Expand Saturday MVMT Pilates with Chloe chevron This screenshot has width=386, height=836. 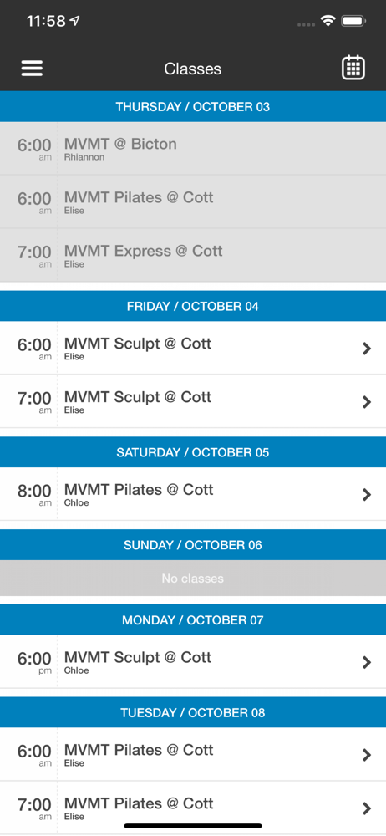click(x=366, y=494)
